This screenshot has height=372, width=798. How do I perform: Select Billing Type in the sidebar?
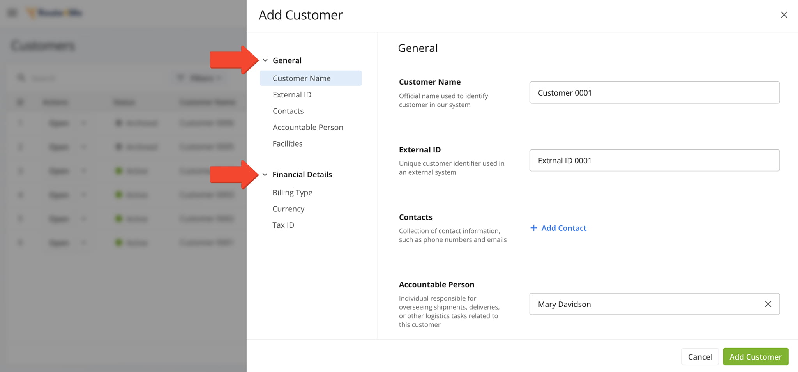292,192
